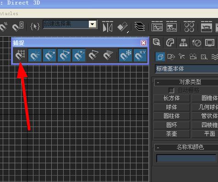Click the Snap to Midpoint icon

[79, 55]
